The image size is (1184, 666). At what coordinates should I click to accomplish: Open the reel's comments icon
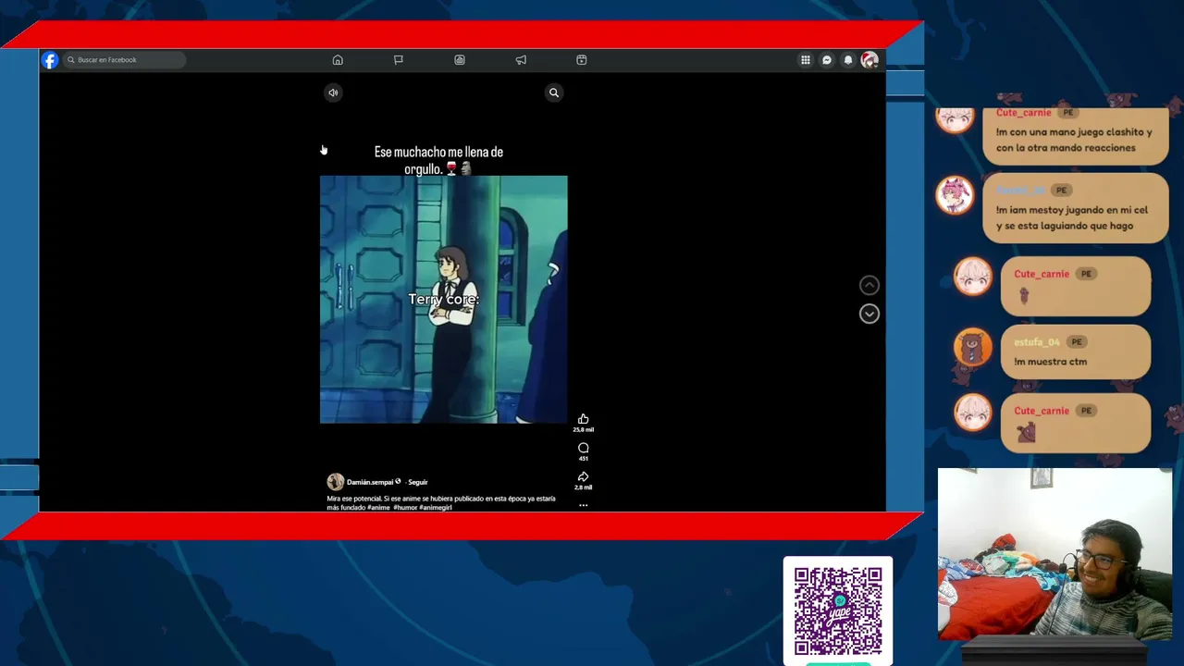tap(583, 448)
